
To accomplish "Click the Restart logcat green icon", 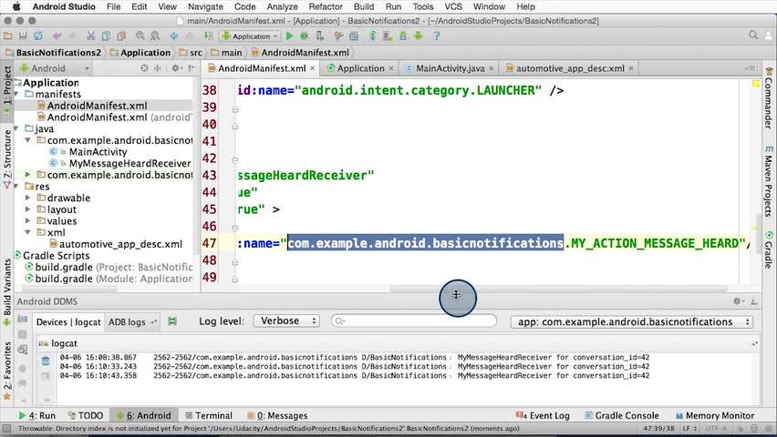I will [x=172, y=321].
